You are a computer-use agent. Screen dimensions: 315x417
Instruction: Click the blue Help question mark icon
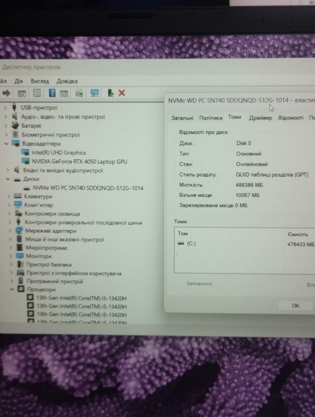52,93
